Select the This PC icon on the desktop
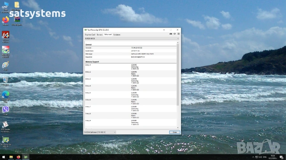Viewport: 286px width, 160px height. tap(6, 7)
